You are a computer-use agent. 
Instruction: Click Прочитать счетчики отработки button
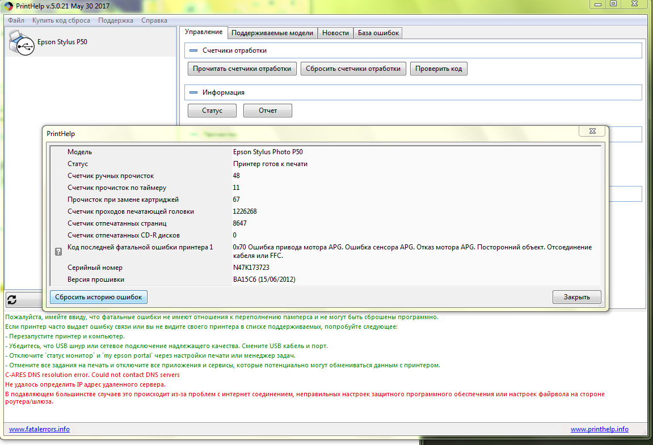pos(242,69)
